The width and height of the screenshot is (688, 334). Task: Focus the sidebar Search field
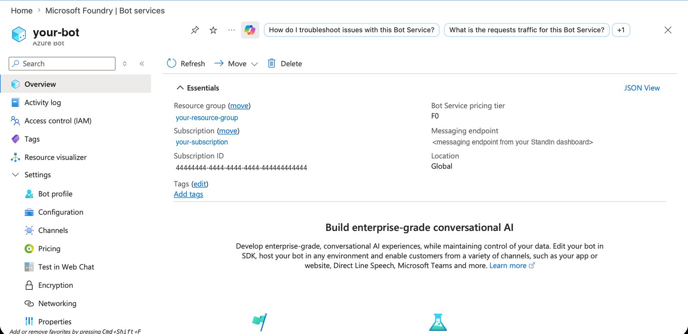click(x=62, y=64)
